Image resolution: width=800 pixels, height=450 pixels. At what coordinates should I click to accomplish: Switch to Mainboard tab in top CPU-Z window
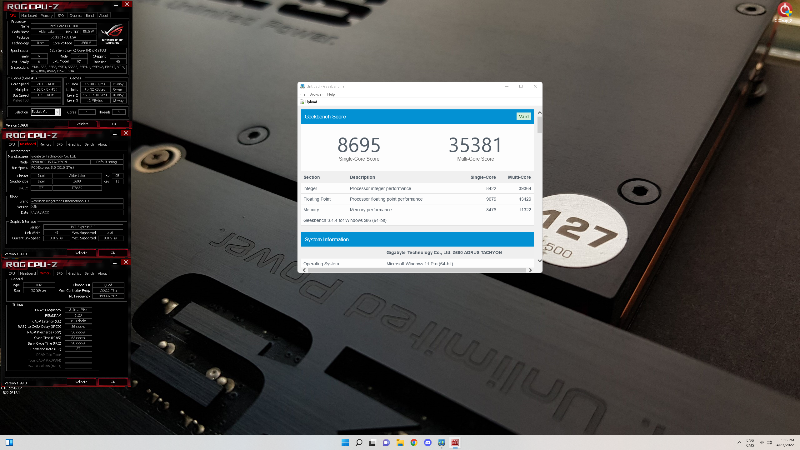coord(29,16)
